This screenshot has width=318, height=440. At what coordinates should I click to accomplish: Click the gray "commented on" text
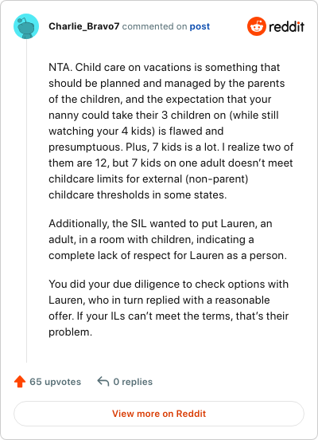(154, 26)
